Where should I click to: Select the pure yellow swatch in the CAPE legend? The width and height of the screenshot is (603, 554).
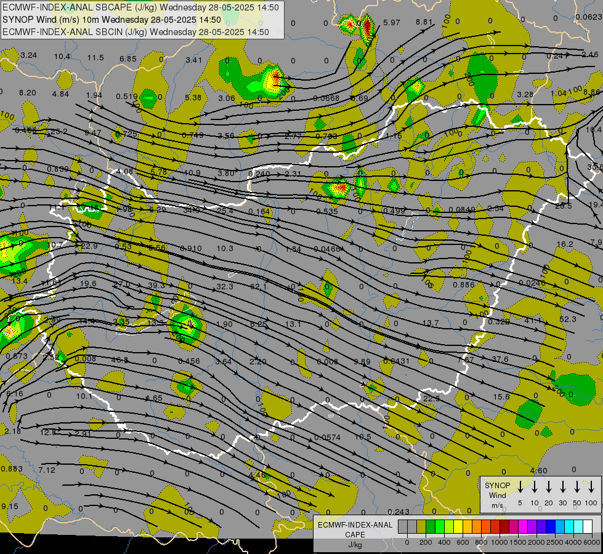coord(458,527)
